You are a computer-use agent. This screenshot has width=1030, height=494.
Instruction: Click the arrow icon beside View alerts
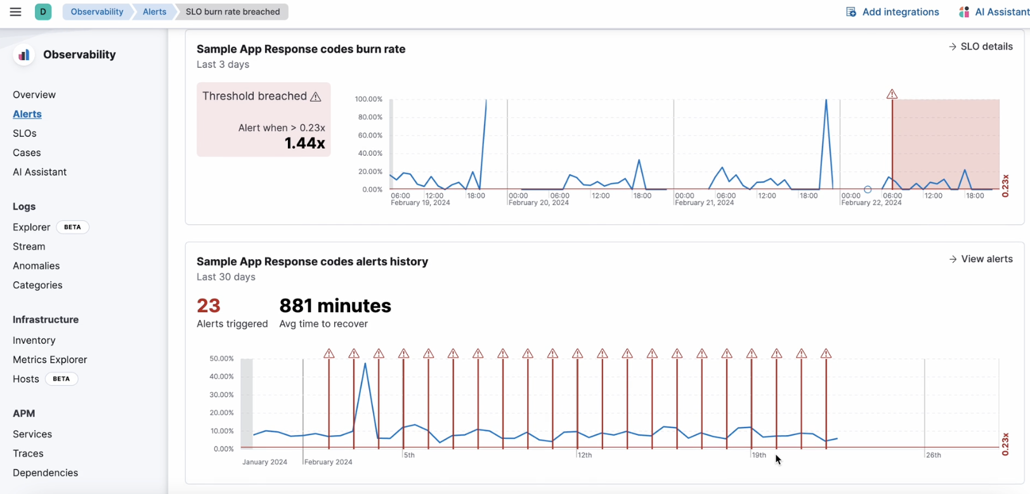pyautogui.click(x=953, y=259)
